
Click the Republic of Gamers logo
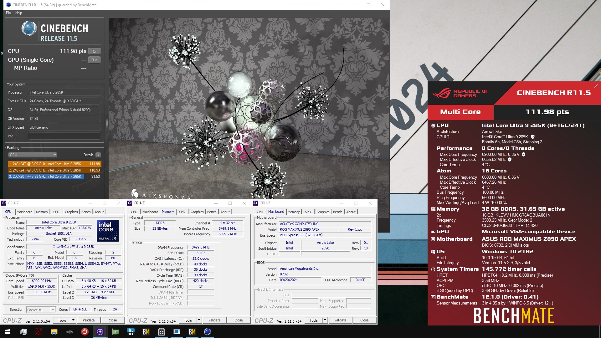tap(460, 93)
